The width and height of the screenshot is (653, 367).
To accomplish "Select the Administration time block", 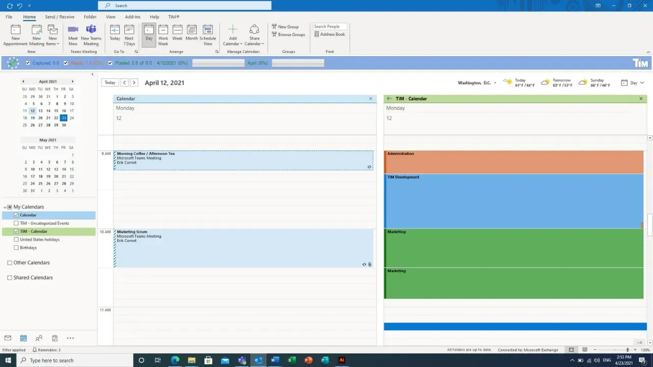I will pyautogui.click(x=514, y=162).
